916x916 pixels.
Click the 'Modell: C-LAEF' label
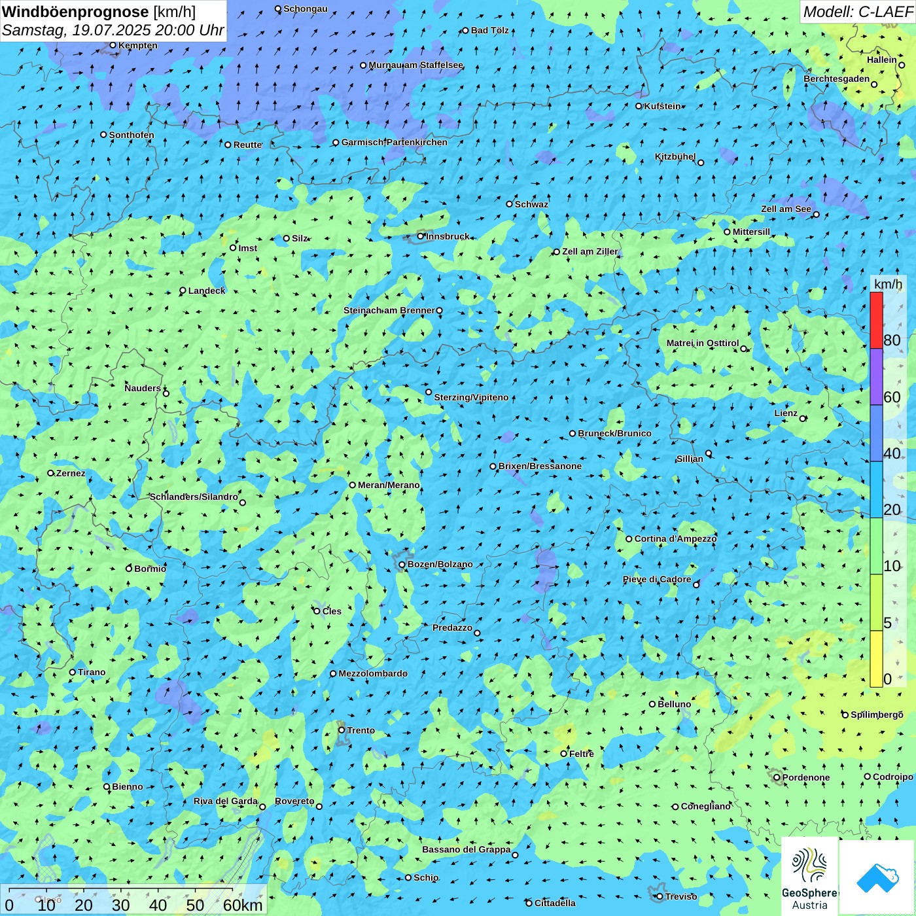click(x=858, y=12)
